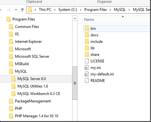Click System (C:) in the address bar

pos(68,10)
